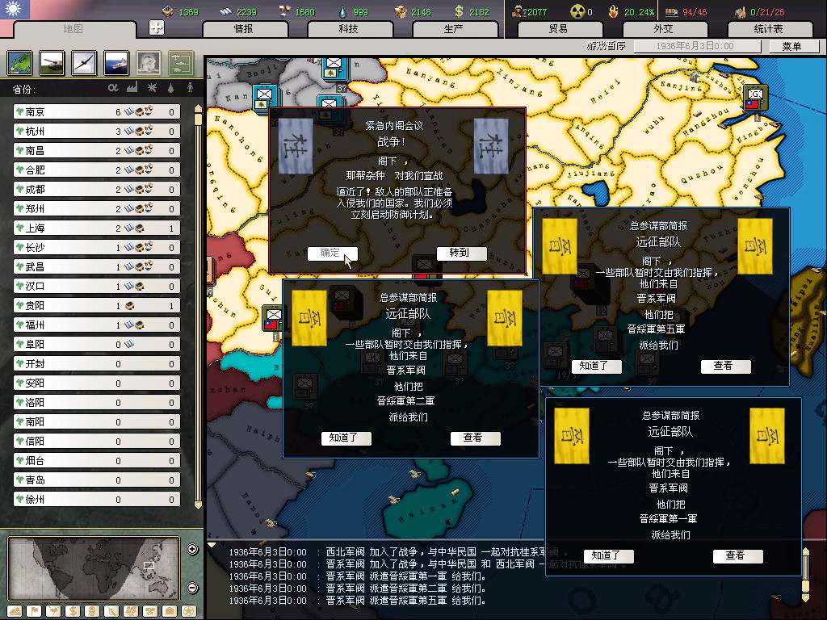Click the money dollar resource icon

[459, 11]
